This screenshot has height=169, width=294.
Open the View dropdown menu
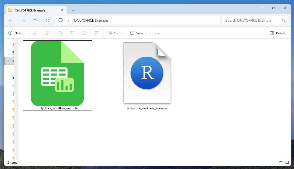coord(138,33)
